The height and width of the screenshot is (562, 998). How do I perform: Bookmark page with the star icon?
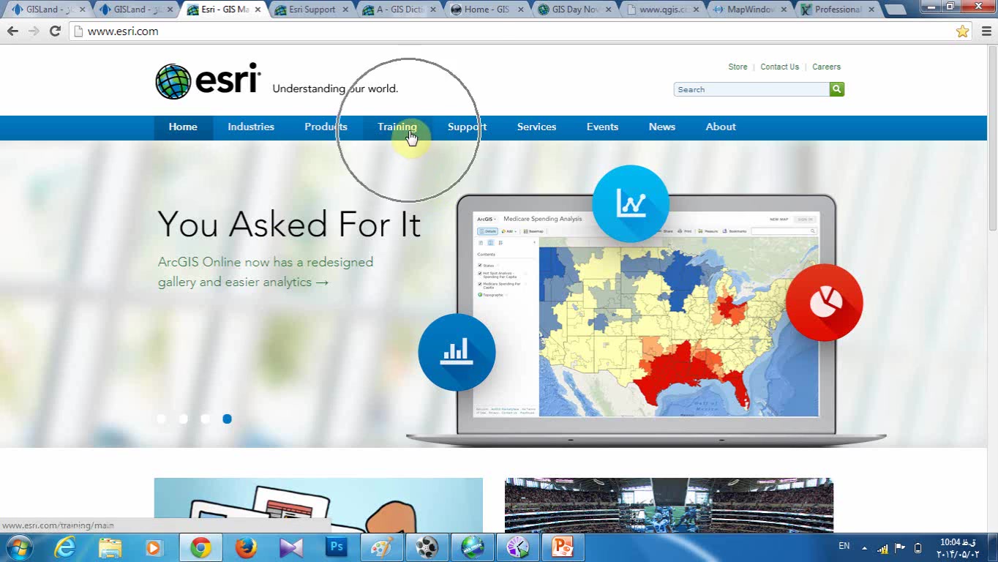click(962, 31)
